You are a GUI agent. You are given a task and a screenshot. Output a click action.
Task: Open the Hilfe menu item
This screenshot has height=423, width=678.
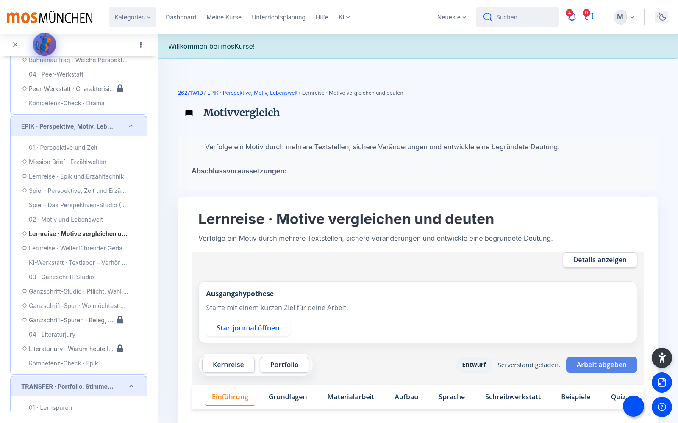tap(322, 17)
